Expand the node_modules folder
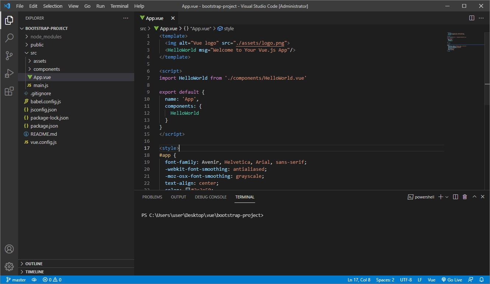 click(76, 37)
